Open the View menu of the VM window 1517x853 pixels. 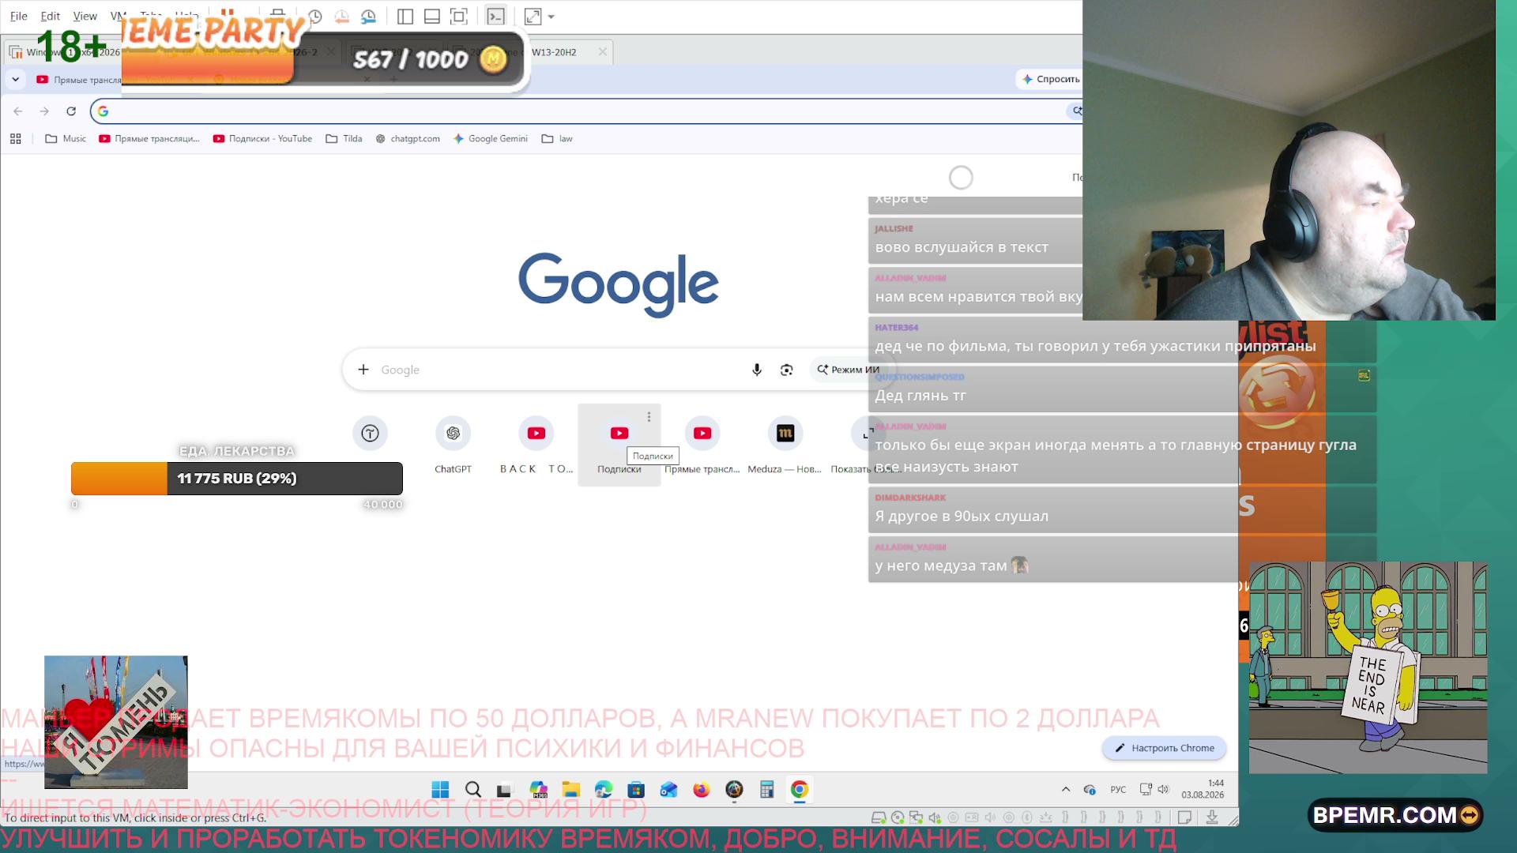85,16
